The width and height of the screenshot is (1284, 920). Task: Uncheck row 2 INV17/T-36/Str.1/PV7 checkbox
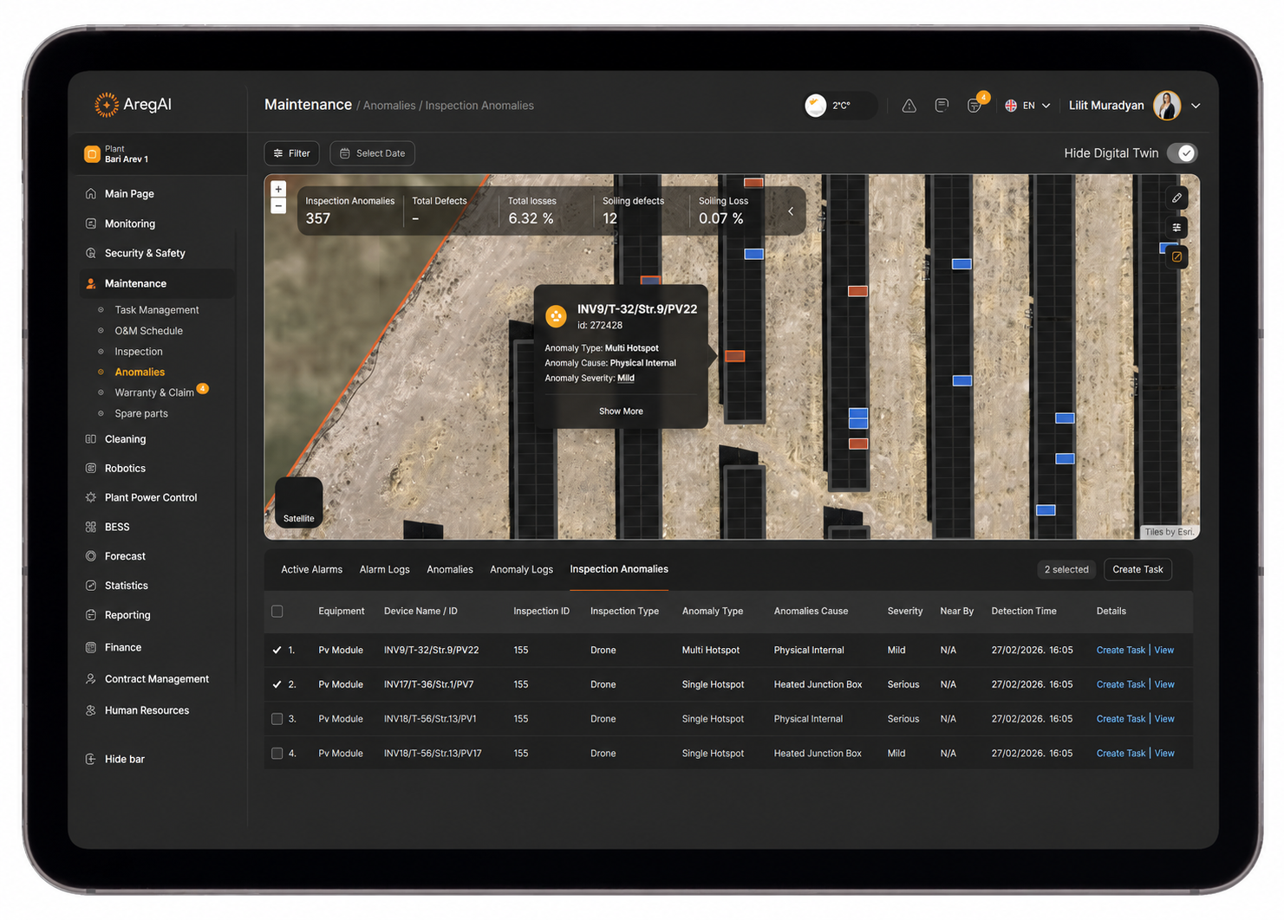[x=277, y=685]
